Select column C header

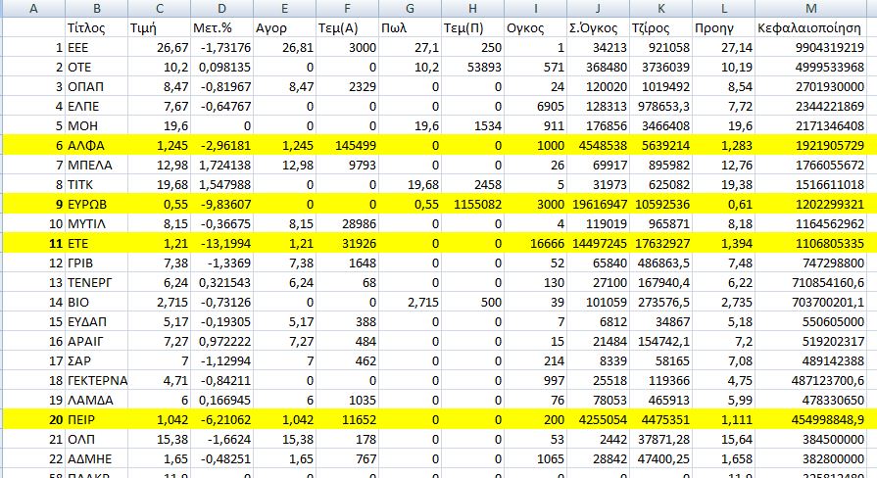[x=160, y=9]
